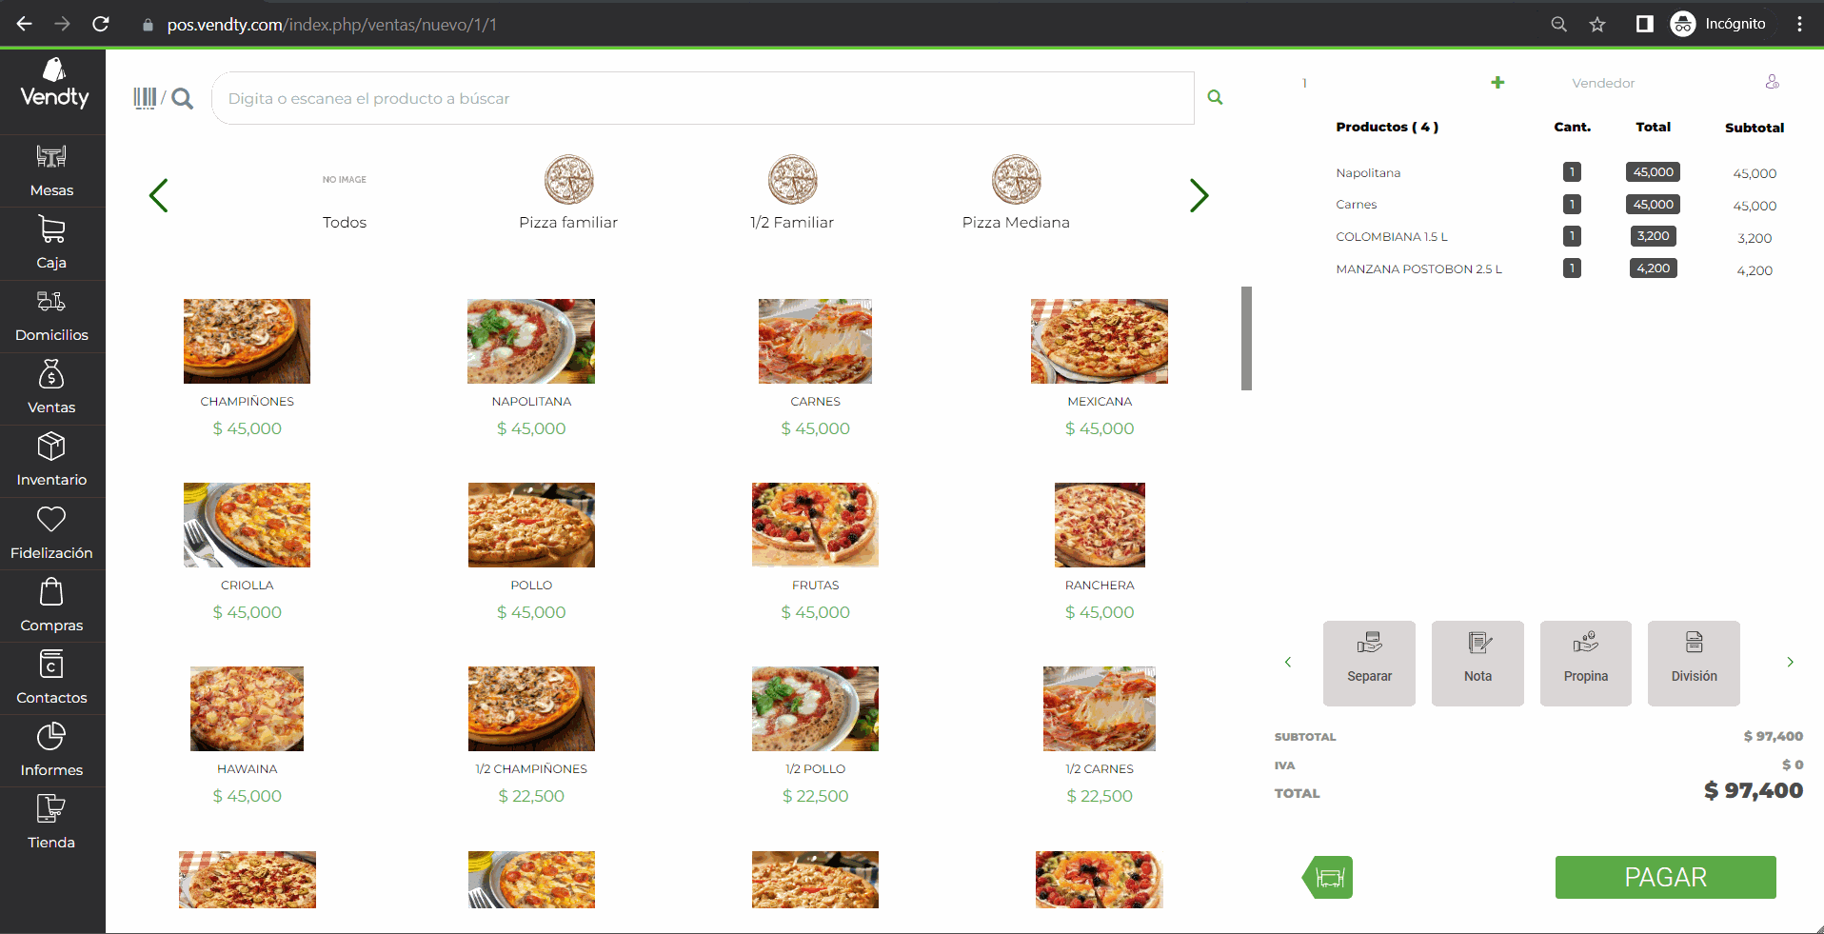Screen dimensions: 1824x934
Task: Edit MANZANA POSTOBON price 4,200 badge
Action: pos(1653,268)
